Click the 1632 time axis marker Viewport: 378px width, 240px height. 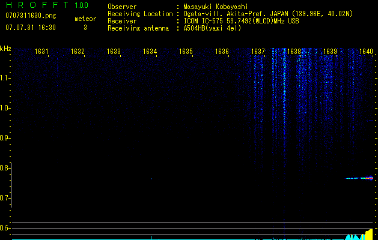point(78,52)
